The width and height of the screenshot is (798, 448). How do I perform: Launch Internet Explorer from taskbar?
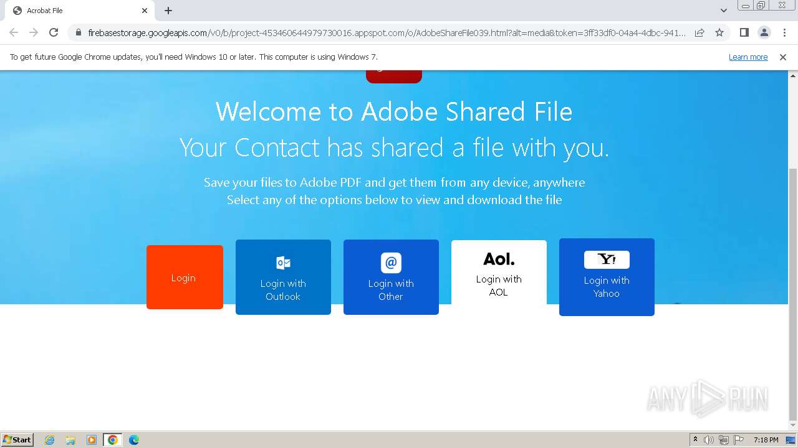49,440
